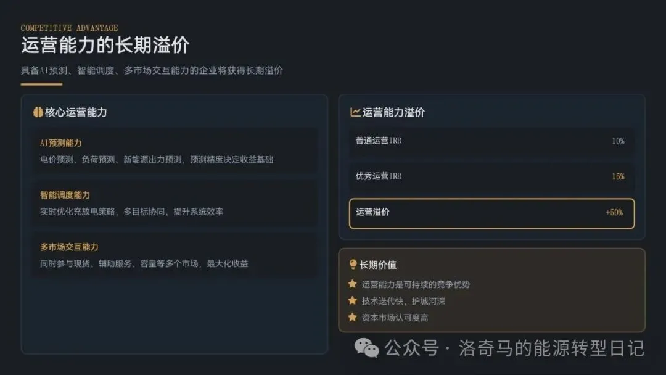Click the star icon before 技术迭代快

[353, 301]
